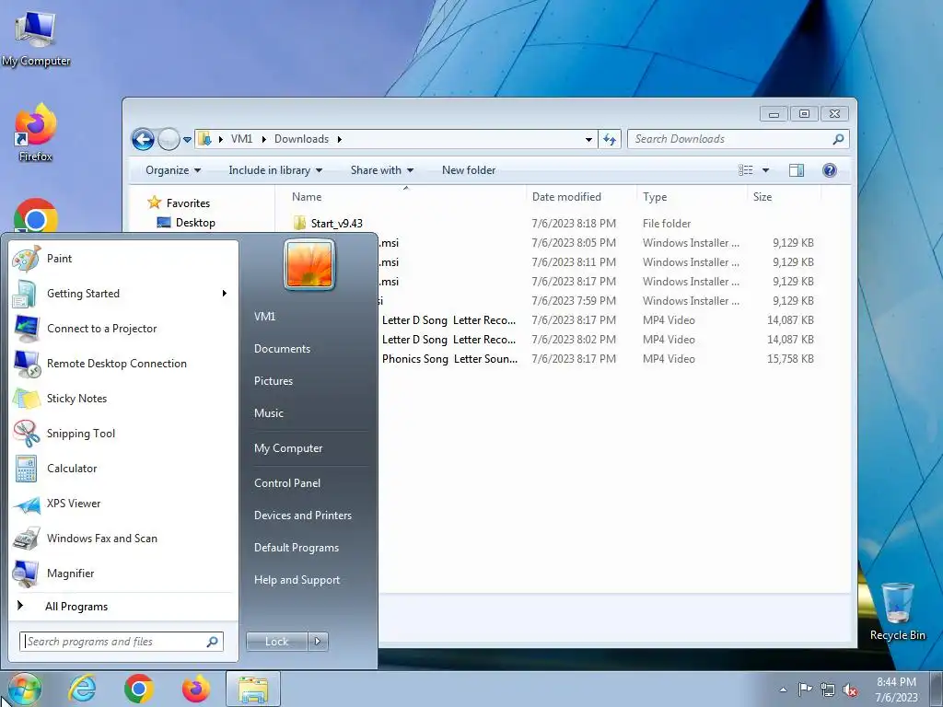Click the Windows Start orb
The width and height of the screenshot is (943, 707).
pos(24,690)
